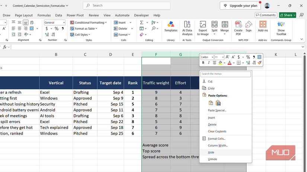Toggle ribbon Top Align button

pyautogui.click(x=13, y=22)
